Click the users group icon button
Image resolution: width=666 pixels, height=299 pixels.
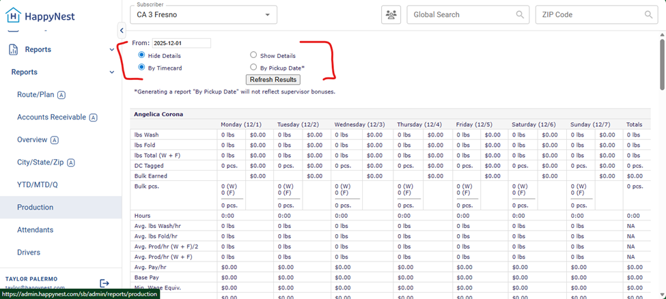coord(391,14)
